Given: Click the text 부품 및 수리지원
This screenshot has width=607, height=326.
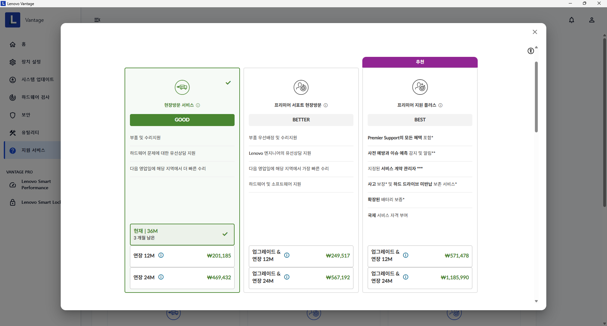Looking at the screenshot, I should (x=145, y=138).
